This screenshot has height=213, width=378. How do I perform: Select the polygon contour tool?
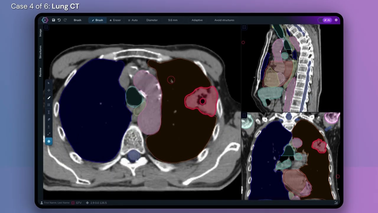pos(49,105)
